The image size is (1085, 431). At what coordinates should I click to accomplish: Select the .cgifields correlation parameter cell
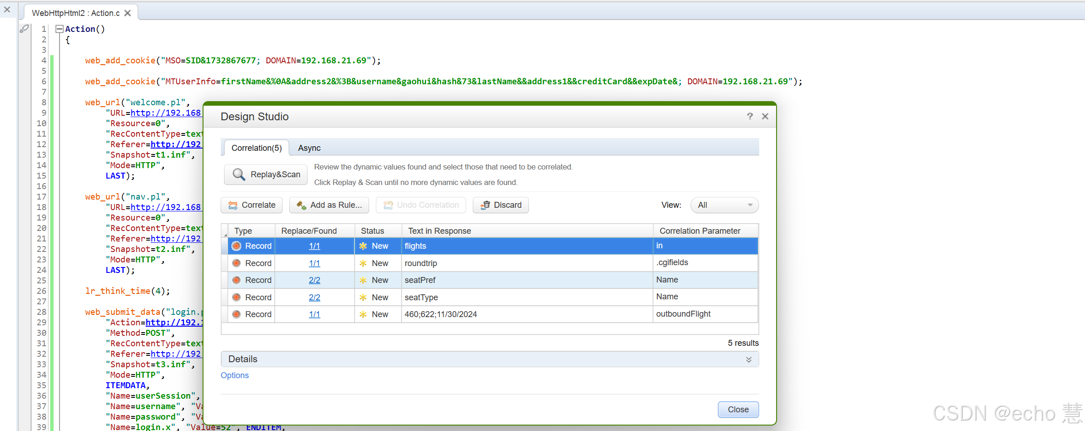tap(706, 263)
